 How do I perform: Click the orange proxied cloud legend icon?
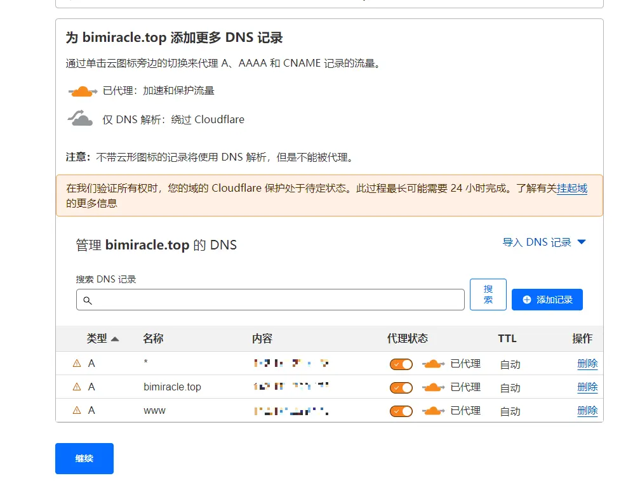(83, 91)
